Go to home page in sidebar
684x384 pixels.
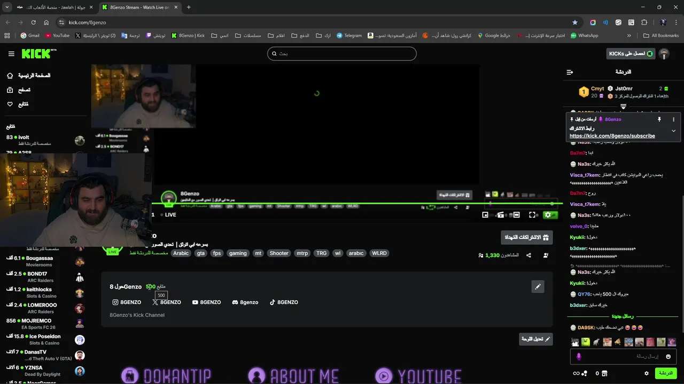(x=29, y=76)
